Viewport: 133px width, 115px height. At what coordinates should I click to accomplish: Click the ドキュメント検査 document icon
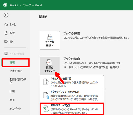(x=46, y=82)
